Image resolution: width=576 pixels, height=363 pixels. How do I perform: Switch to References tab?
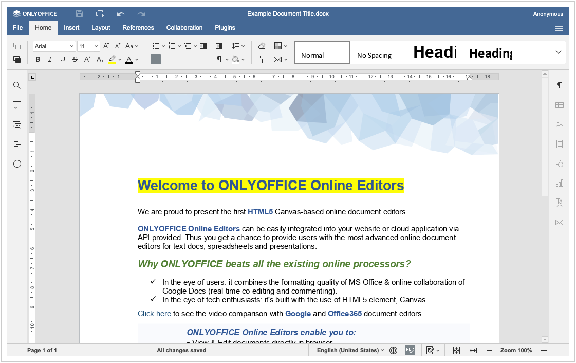pos(138,28)
